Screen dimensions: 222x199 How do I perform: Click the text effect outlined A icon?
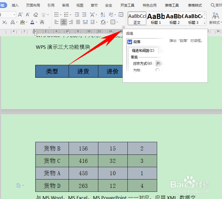tap(13, 22)
